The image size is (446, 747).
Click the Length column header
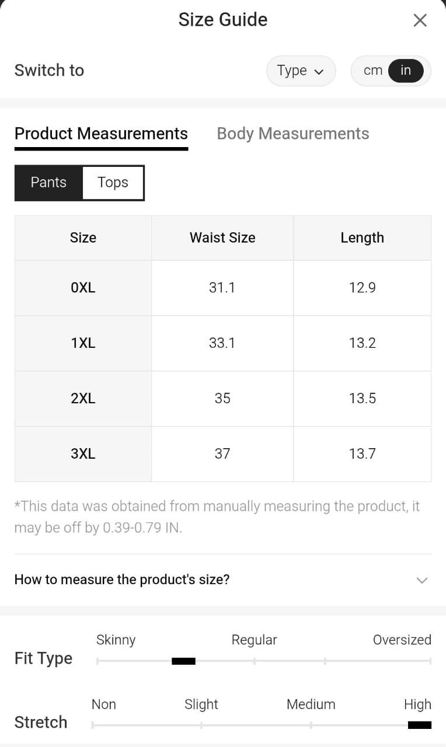(x=362, y=238)
